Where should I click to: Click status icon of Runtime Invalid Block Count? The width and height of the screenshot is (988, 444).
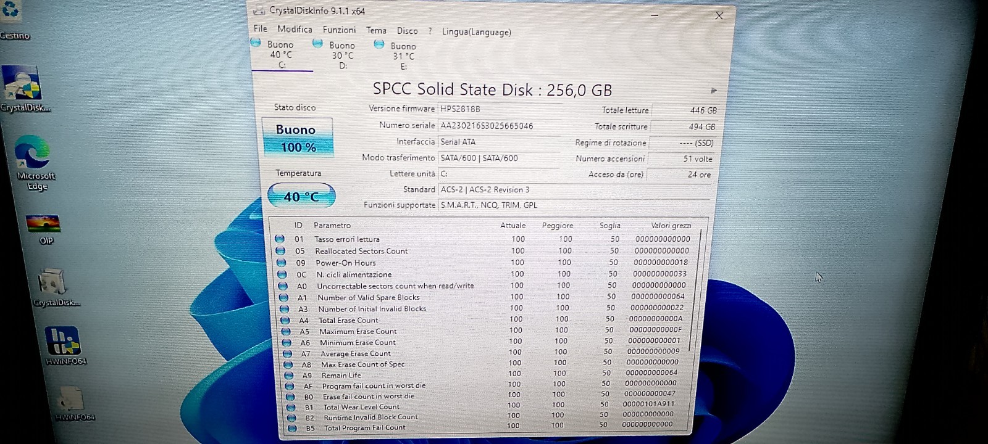(x=291, y=417)
